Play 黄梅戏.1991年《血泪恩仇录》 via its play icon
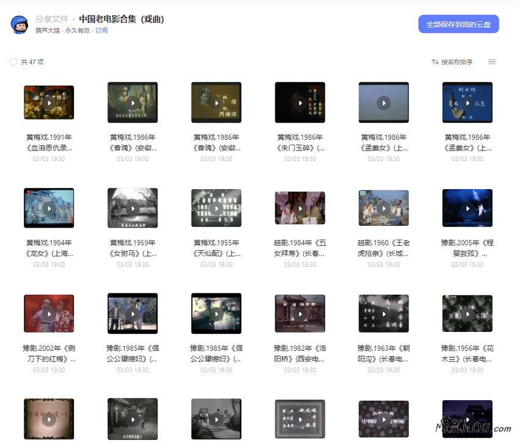Viewport: 519px width, 443px height. coord(49,102)
